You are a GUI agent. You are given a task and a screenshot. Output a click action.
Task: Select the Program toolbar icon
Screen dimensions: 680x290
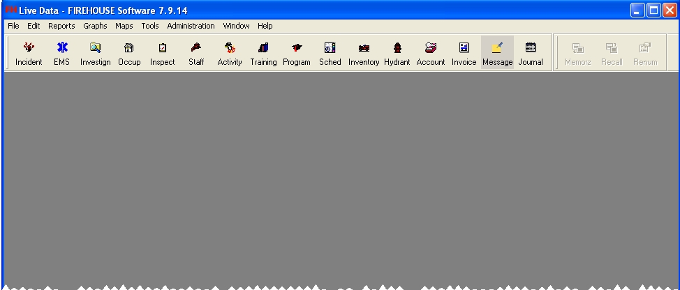coord(297,53)
